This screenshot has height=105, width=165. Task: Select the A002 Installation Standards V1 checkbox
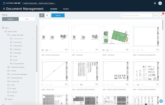[x=135, y=62]
